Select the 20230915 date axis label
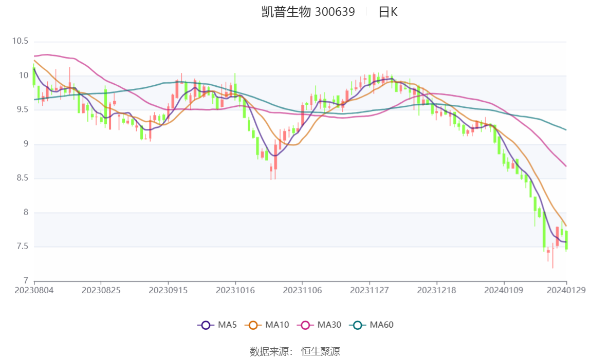This screenshot has height=359, width=590. coord(168,291)
